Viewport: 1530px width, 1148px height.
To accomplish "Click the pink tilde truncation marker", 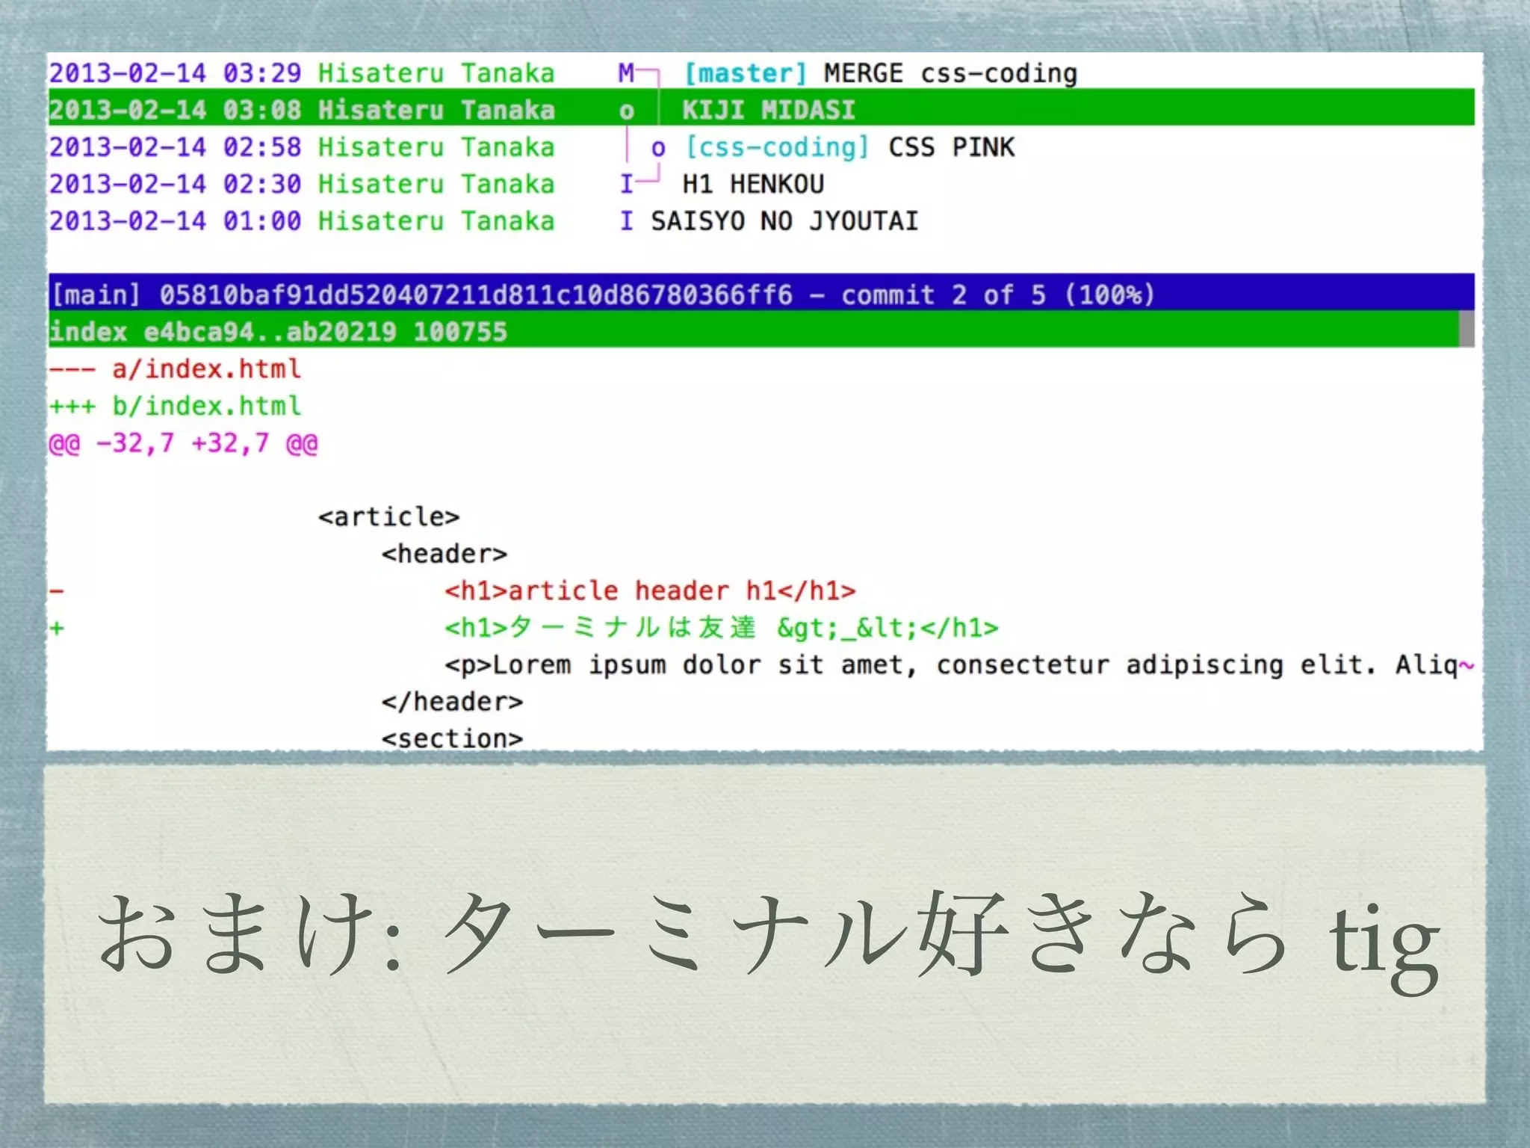I will (1466, 664).
